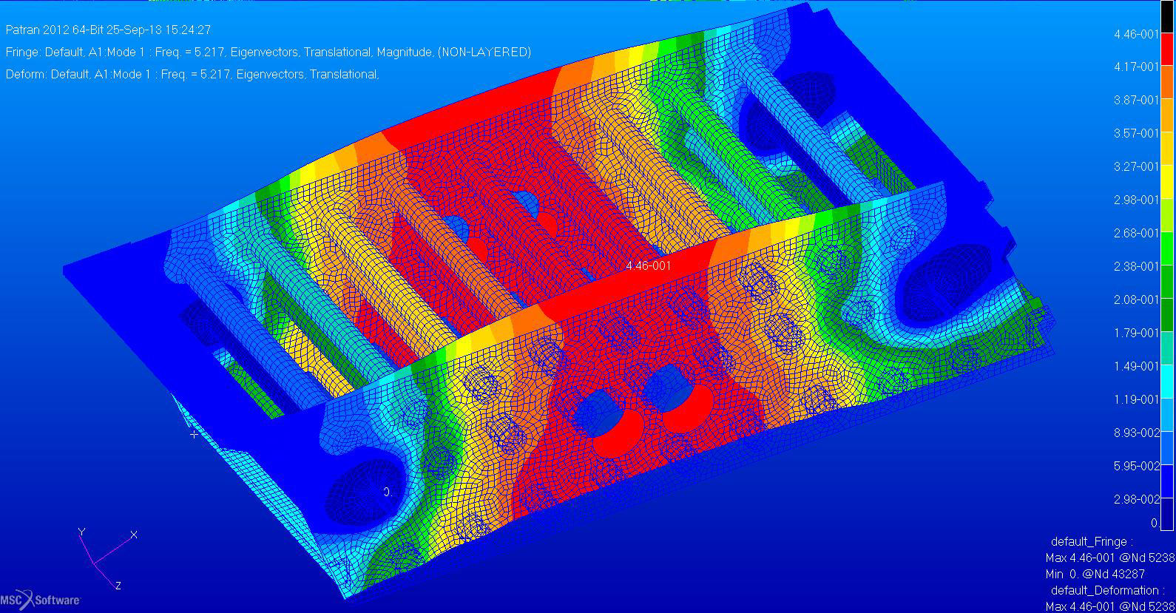Pick the dark blue swatch below 2.98-002

[1167, 512]
